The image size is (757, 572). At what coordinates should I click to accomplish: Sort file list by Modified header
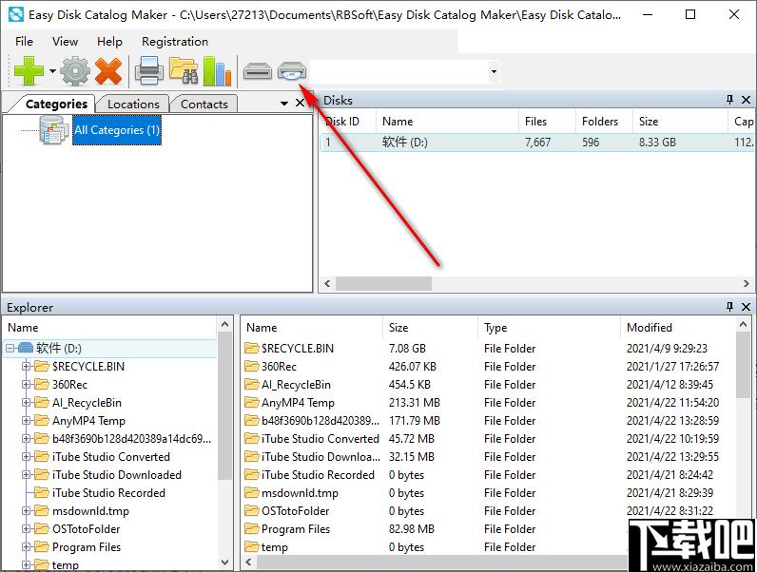tap(678, 328)
